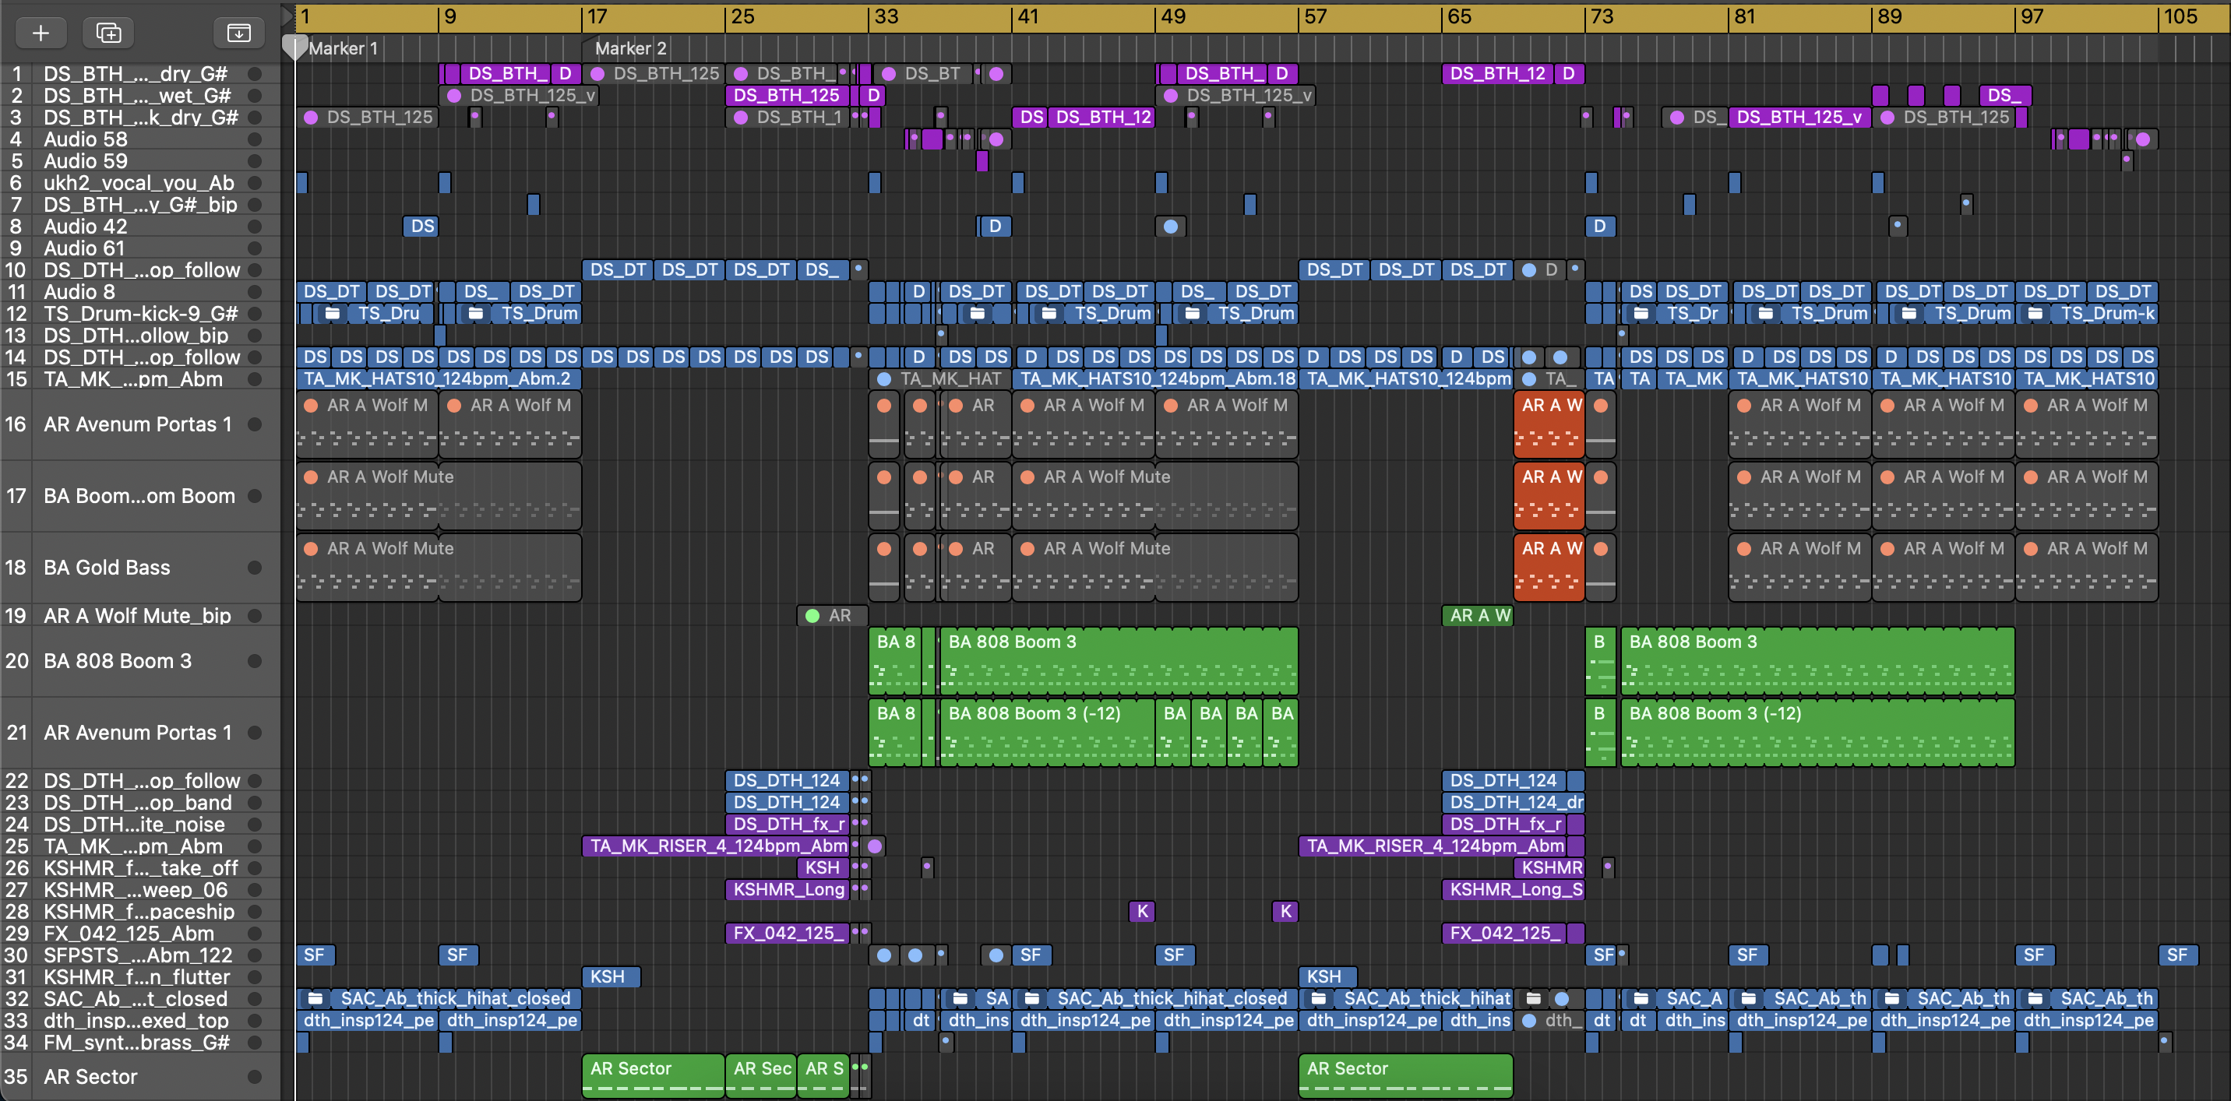The height and width of the screenshot is (1101, 2231).
Task: Toggle the status dot on track 6 ukh2_vocal_you_Ab
Action: pyautogui.click(x=255, y=183)
